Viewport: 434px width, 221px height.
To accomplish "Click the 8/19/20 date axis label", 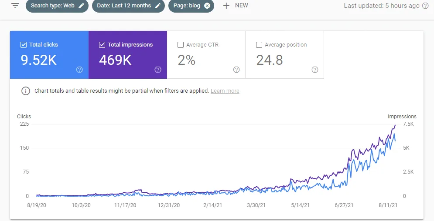I will point(37,205).
